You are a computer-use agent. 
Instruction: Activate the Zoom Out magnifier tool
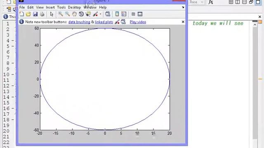tap(68, 14)
